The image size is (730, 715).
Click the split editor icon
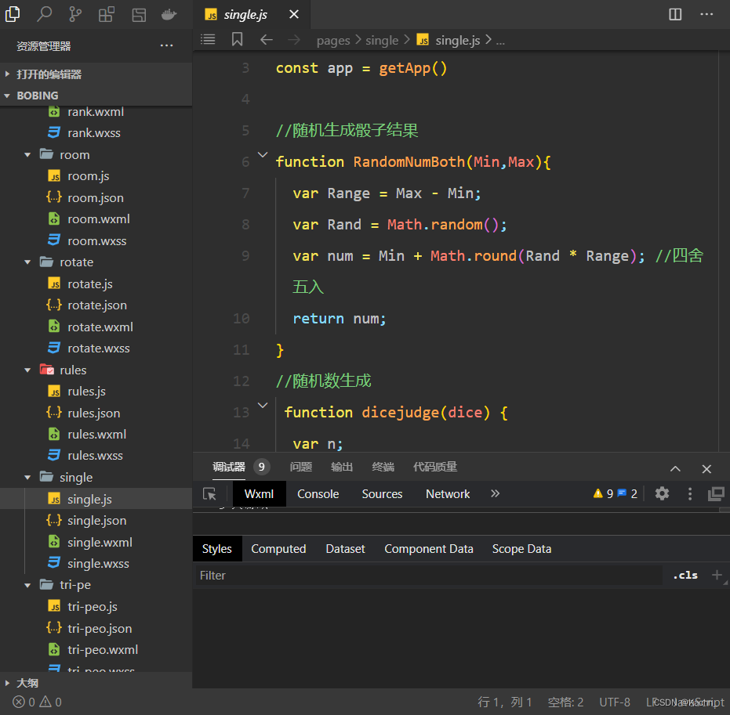675,14
